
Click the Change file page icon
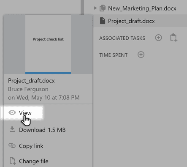click(13, 161)
